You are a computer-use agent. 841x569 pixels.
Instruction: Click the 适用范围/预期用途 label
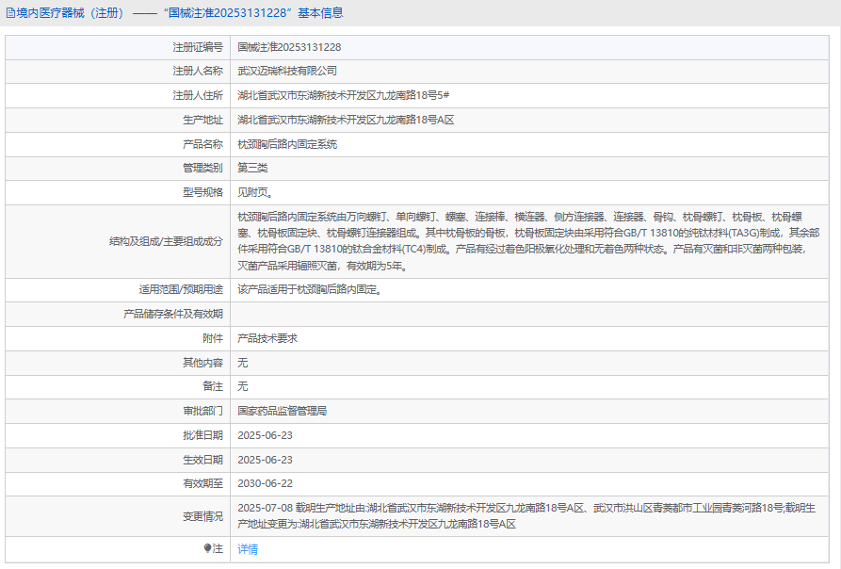pos(181,289)
